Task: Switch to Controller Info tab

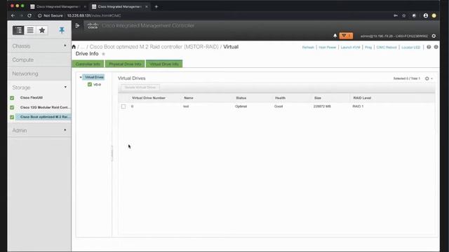Action: [88, 64]
